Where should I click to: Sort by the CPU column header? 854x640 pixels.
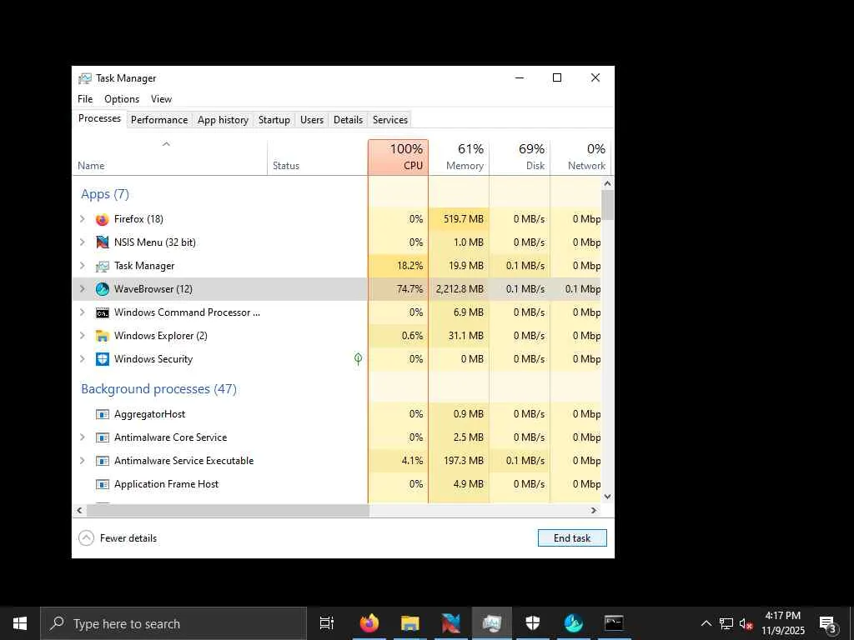tap(398, 157)
